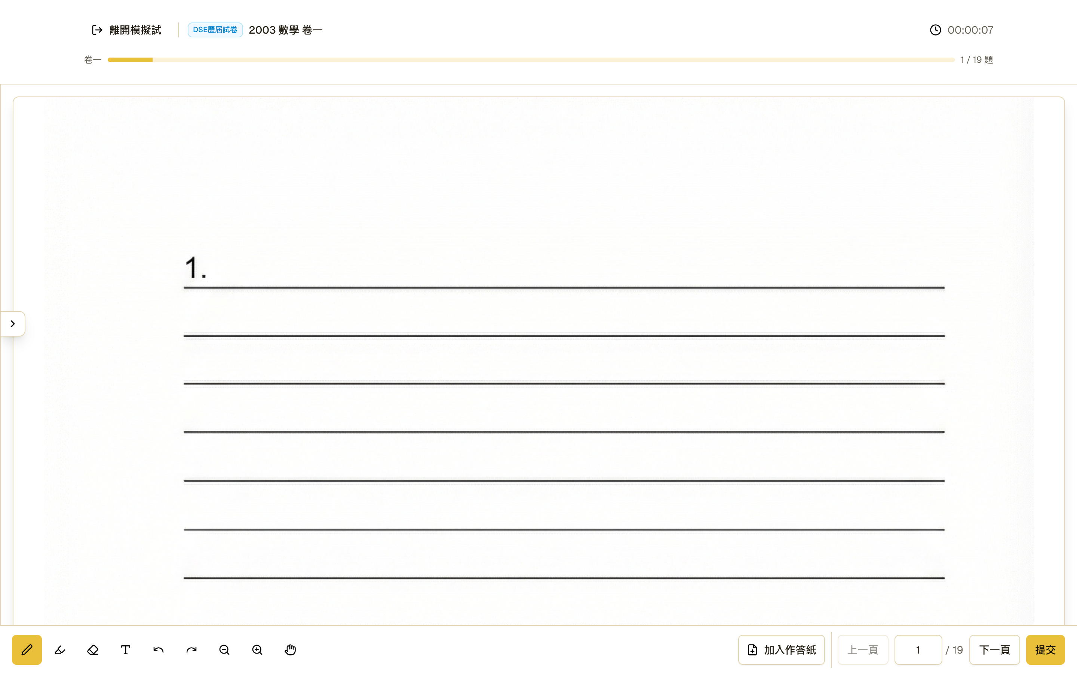The height and width of the screenshot is (673, 1077).
Task: Click the elapsed timer clock icon
Action: click(x=936, y=30)
